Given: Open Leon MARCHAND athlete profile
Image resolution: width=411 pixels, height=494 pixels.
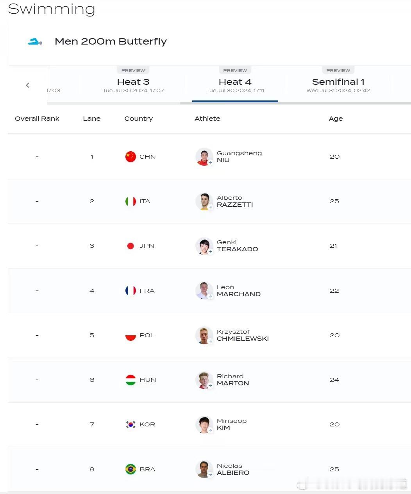Looking at the screenshot, I should (239, 291).
